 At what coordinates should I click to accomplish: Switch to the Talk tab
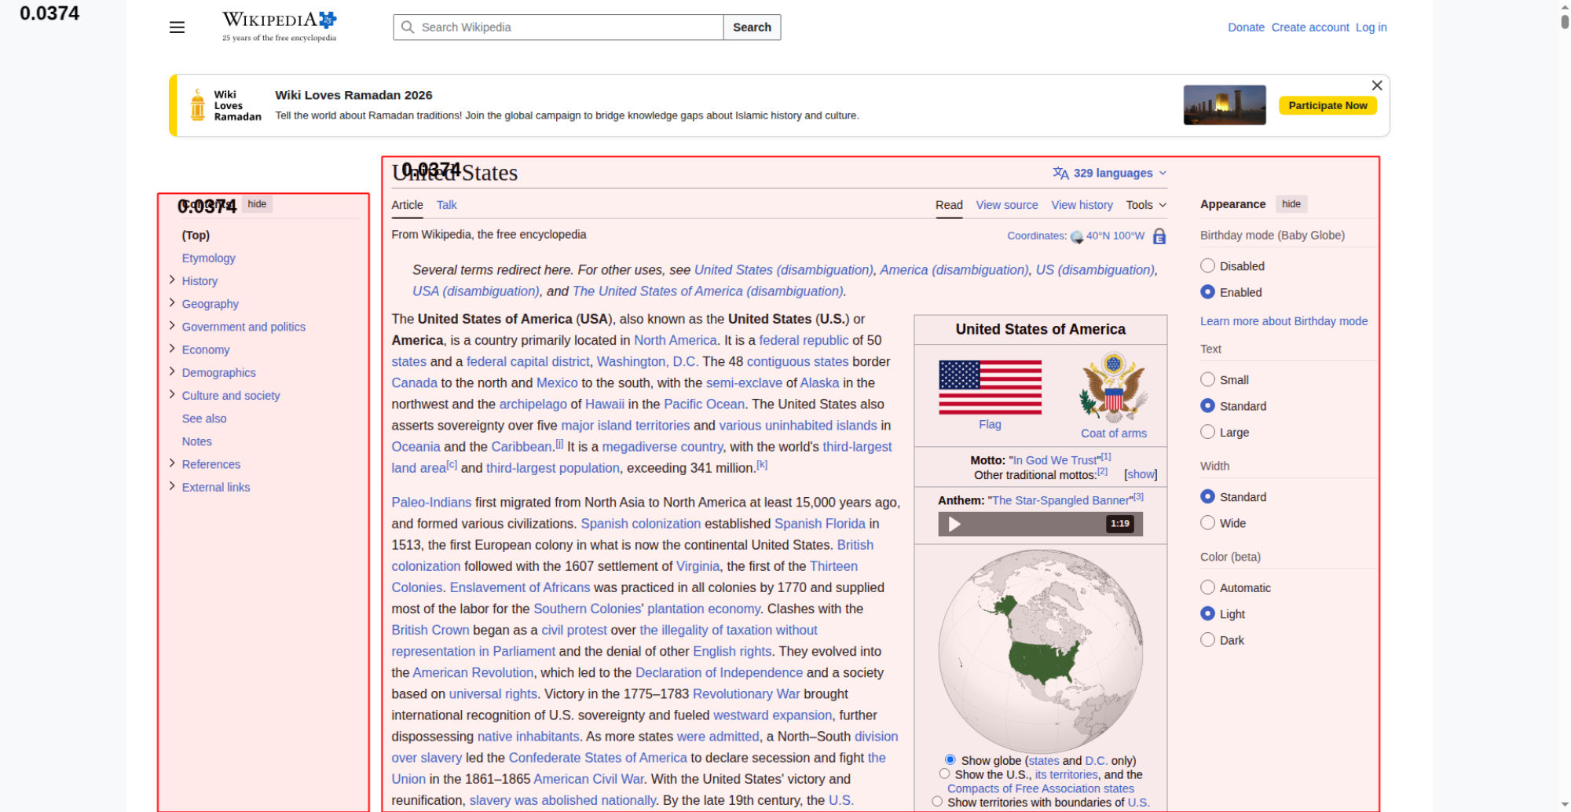tap(446, 205)
